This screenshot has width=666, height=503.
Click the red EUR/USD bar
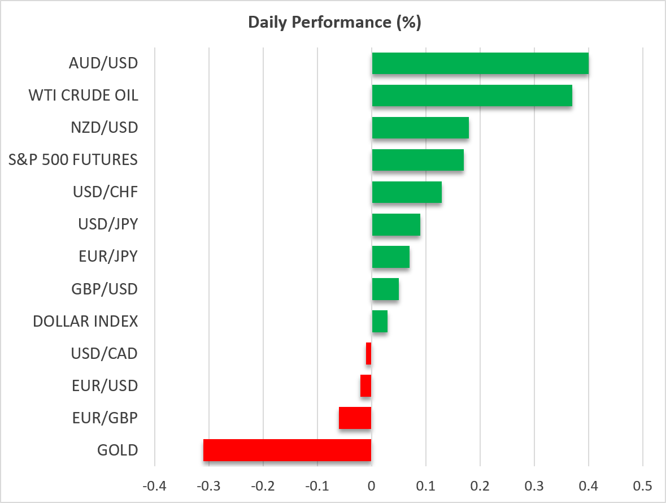pyautogui.click(x=365, y=386)
